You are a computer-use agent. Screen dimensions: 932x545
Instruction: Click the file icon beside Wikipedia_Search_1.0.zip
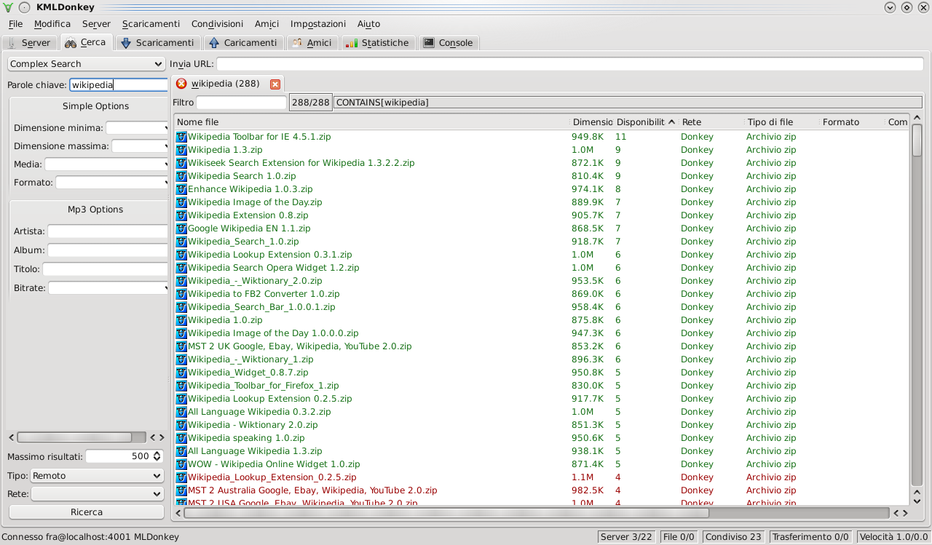[181, 242]
